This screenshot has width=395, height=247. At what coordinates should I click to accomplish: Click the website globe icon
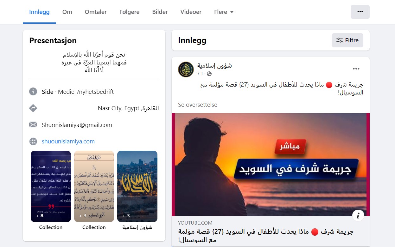point(33,142)
